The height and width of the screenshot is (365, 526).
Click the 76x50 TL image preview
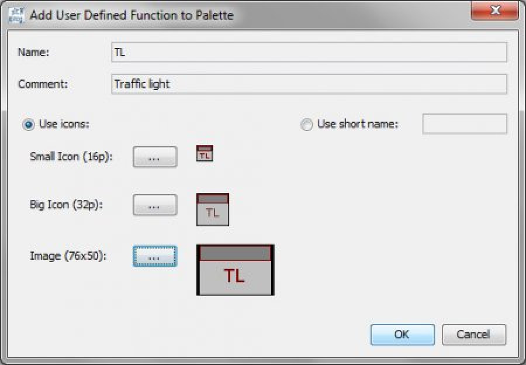[x=235, y=270]
